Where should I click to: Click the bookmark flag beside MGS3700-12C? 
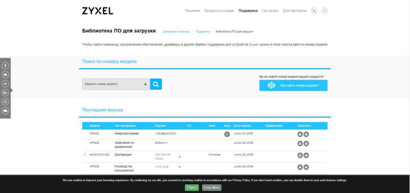point(85,155)
